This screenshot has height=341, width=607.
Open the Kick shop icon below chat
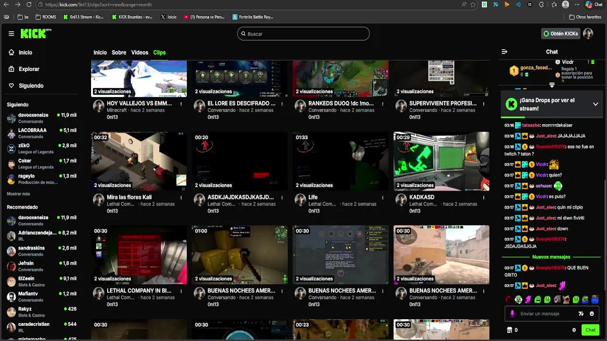point(510,330)
